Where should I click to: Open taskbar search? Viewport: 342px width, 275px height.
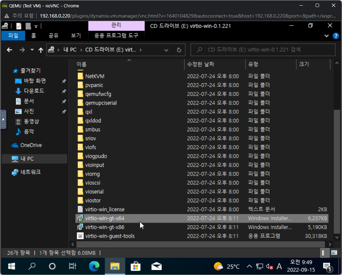(32, 266)
